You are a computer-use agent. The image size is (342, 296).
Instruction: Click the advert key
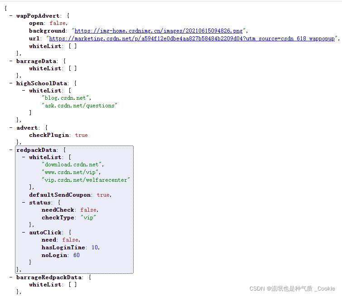point(27,128)
